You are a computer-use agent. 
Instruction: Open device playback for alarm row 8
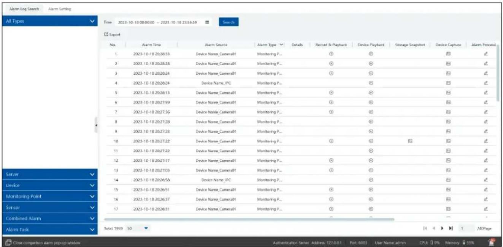click(x=371, y=121)
